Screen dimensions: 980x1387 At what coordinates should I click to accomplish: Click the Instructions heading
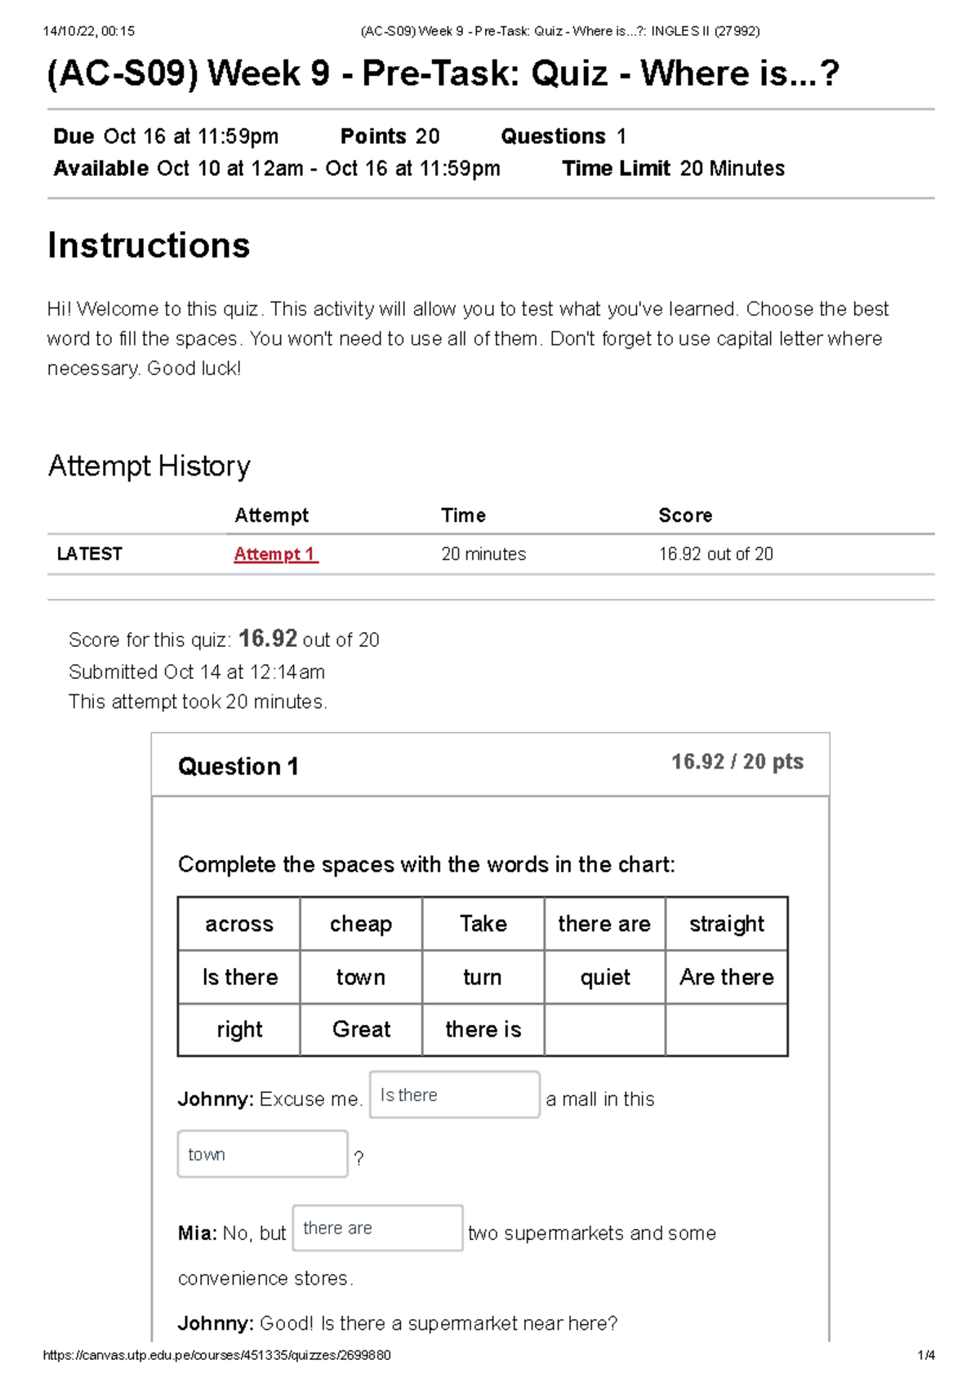click(149, 245)
